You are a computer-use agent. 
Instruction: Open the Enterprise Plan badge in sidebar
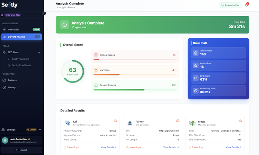coord(13,15)
